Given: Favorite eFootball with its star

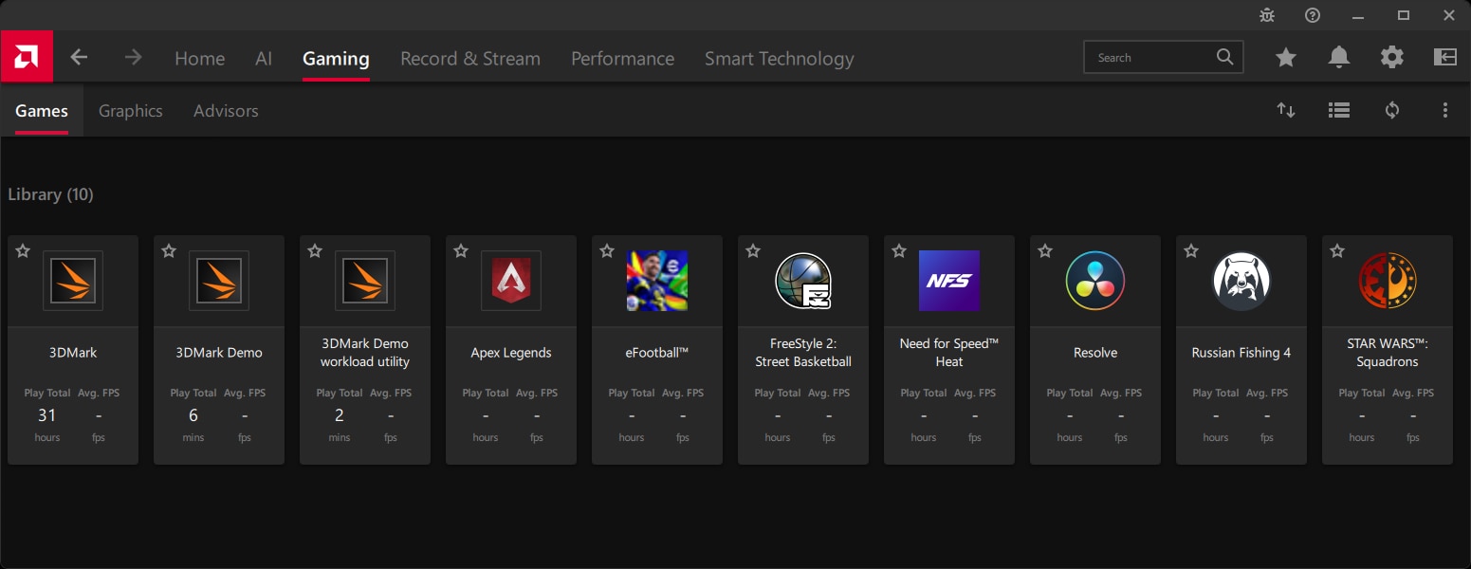Looking at the screenshot, I should pyautogui.click(x=607, y=251).
